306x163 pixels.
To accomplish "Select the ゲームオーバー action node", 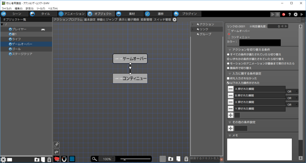I will pyautogui.click(x=130, y=59).
